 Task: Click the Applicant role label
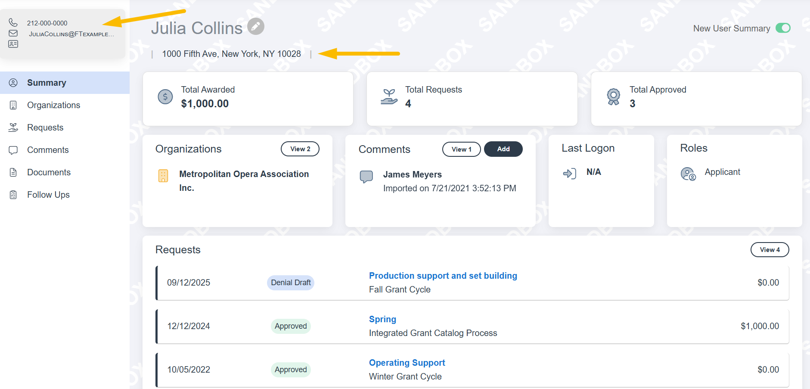tap(723, 172)
